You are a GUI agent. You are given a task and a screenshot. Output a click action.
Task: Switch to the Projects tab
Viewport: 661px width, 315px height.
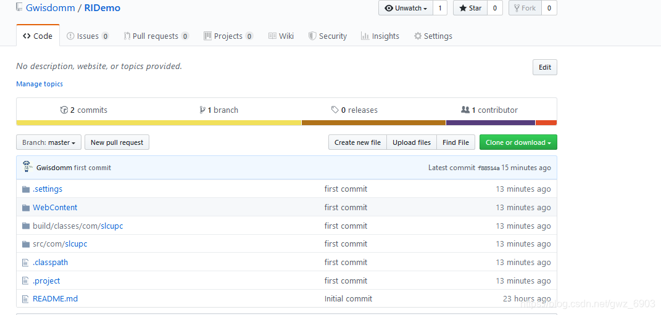coord(228,36)
